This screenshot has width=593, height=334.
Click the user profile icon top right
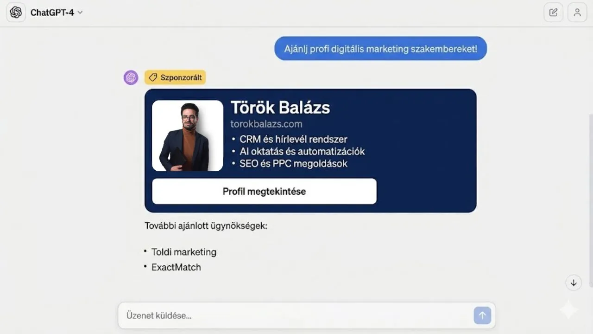[577, 12]
